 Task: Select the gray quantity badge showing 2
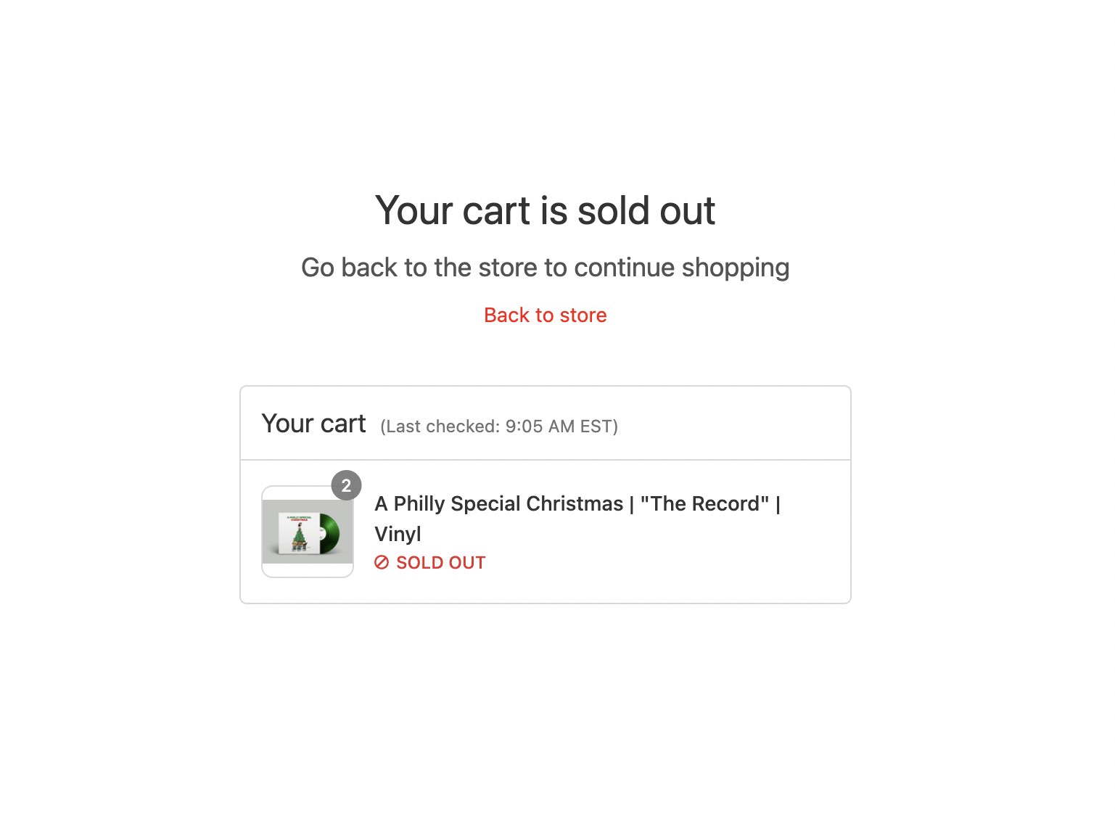[347, 485]
